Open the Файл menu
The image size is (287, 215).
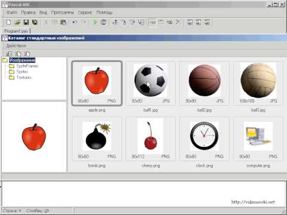tap(11, 13)
